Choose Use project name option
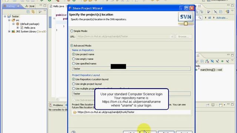237x133 pixels. click(74, 54)
